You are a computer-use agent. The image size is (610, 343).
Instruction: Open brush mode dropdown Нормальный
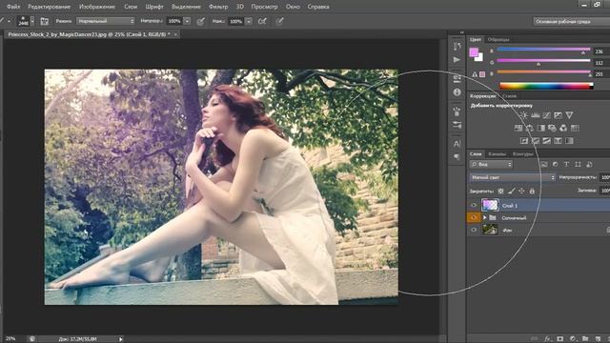[106, 21]
